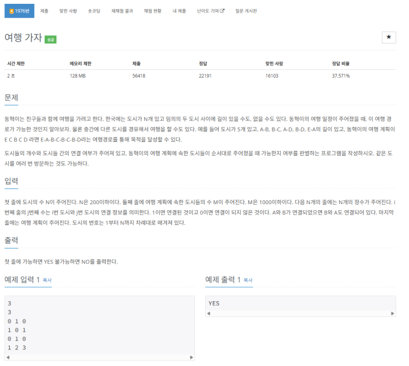Click the external-link icon beside 난이도 기여
This screenshot has width=409, height=366.
[x=222, y=11]
